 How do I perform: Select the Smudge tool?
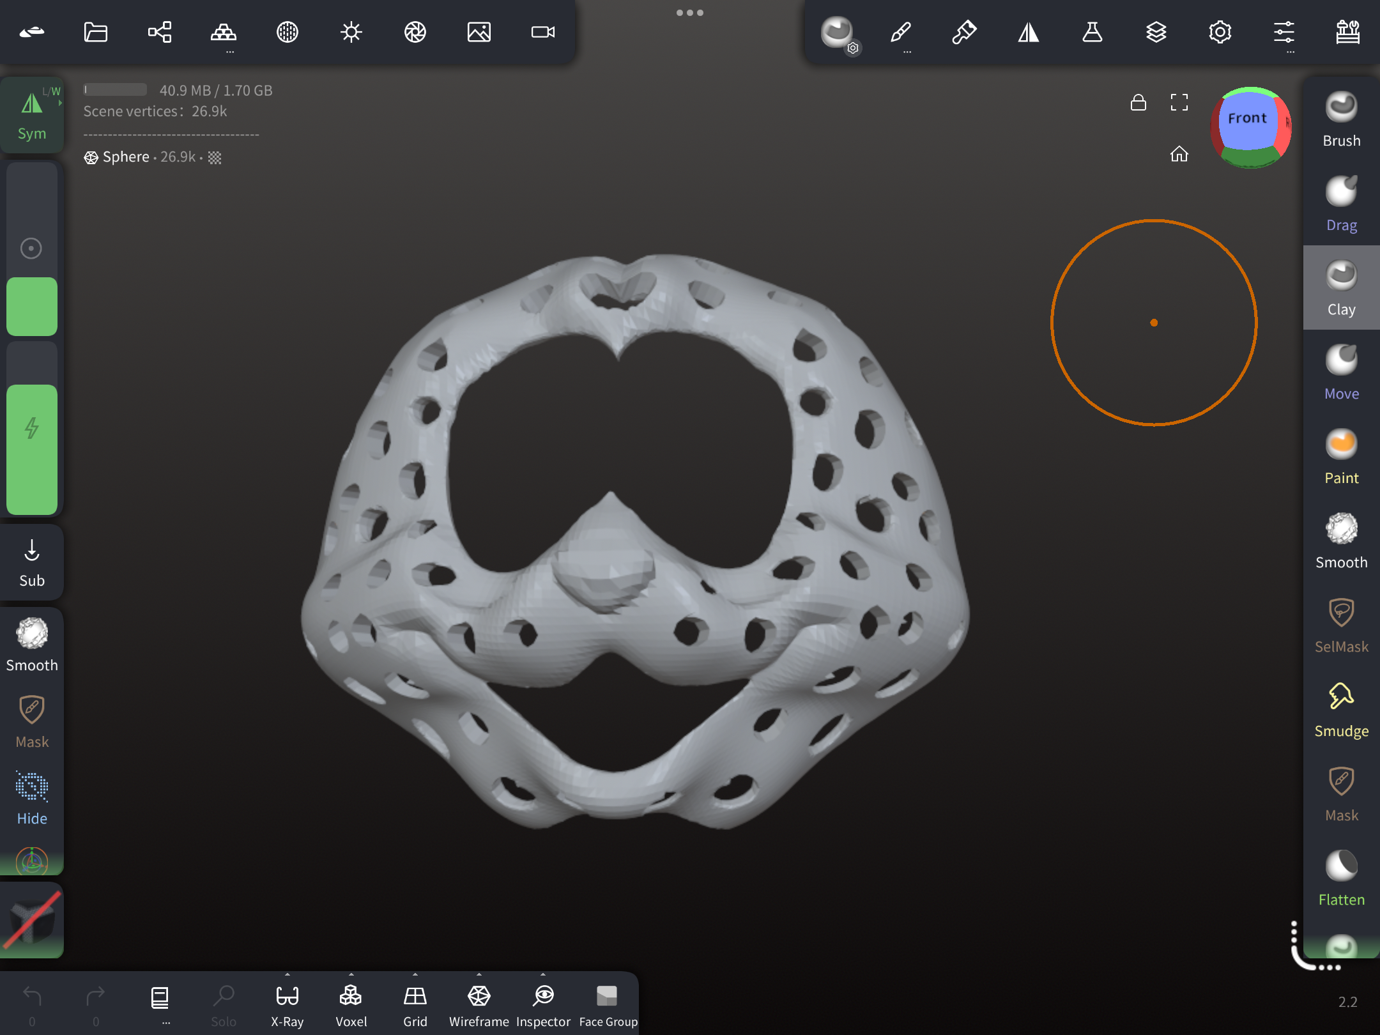pyautogui.click(x=1341, y=709)
